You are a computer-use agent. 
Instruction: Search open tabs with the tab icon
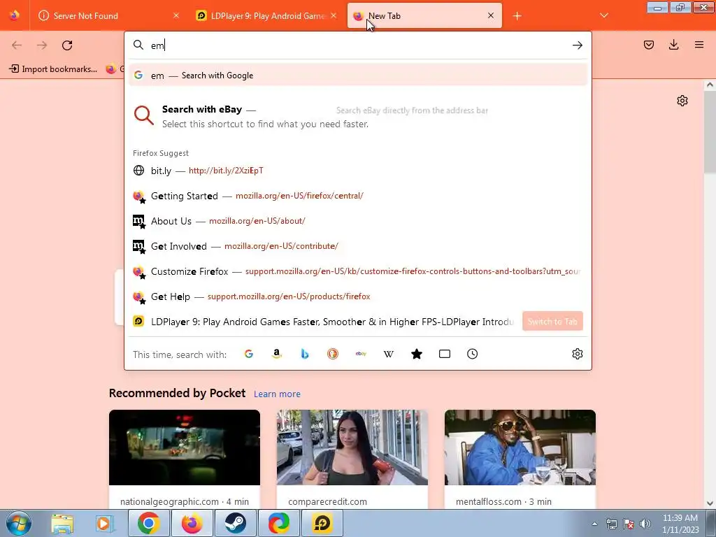pos(444,354)
